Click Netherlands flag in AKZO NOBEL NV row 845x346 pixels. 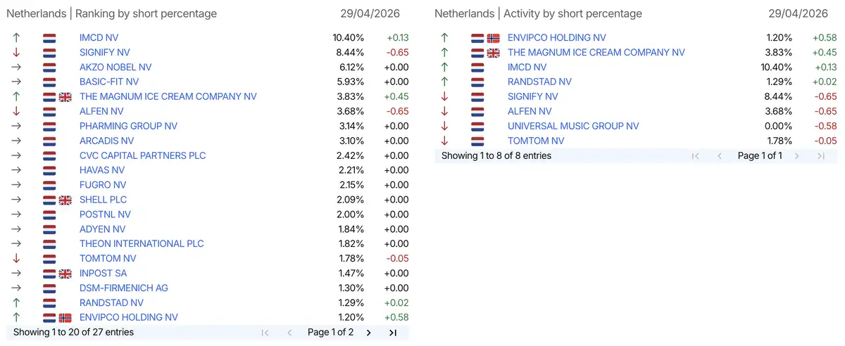tap(49, 68)
